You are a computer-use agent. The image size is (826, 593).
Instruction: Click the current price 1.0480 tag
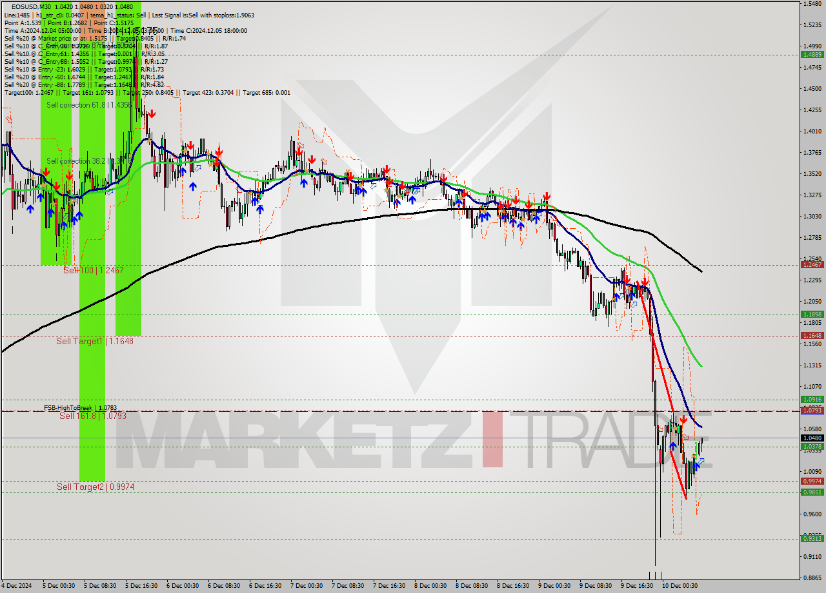point(812,438)
